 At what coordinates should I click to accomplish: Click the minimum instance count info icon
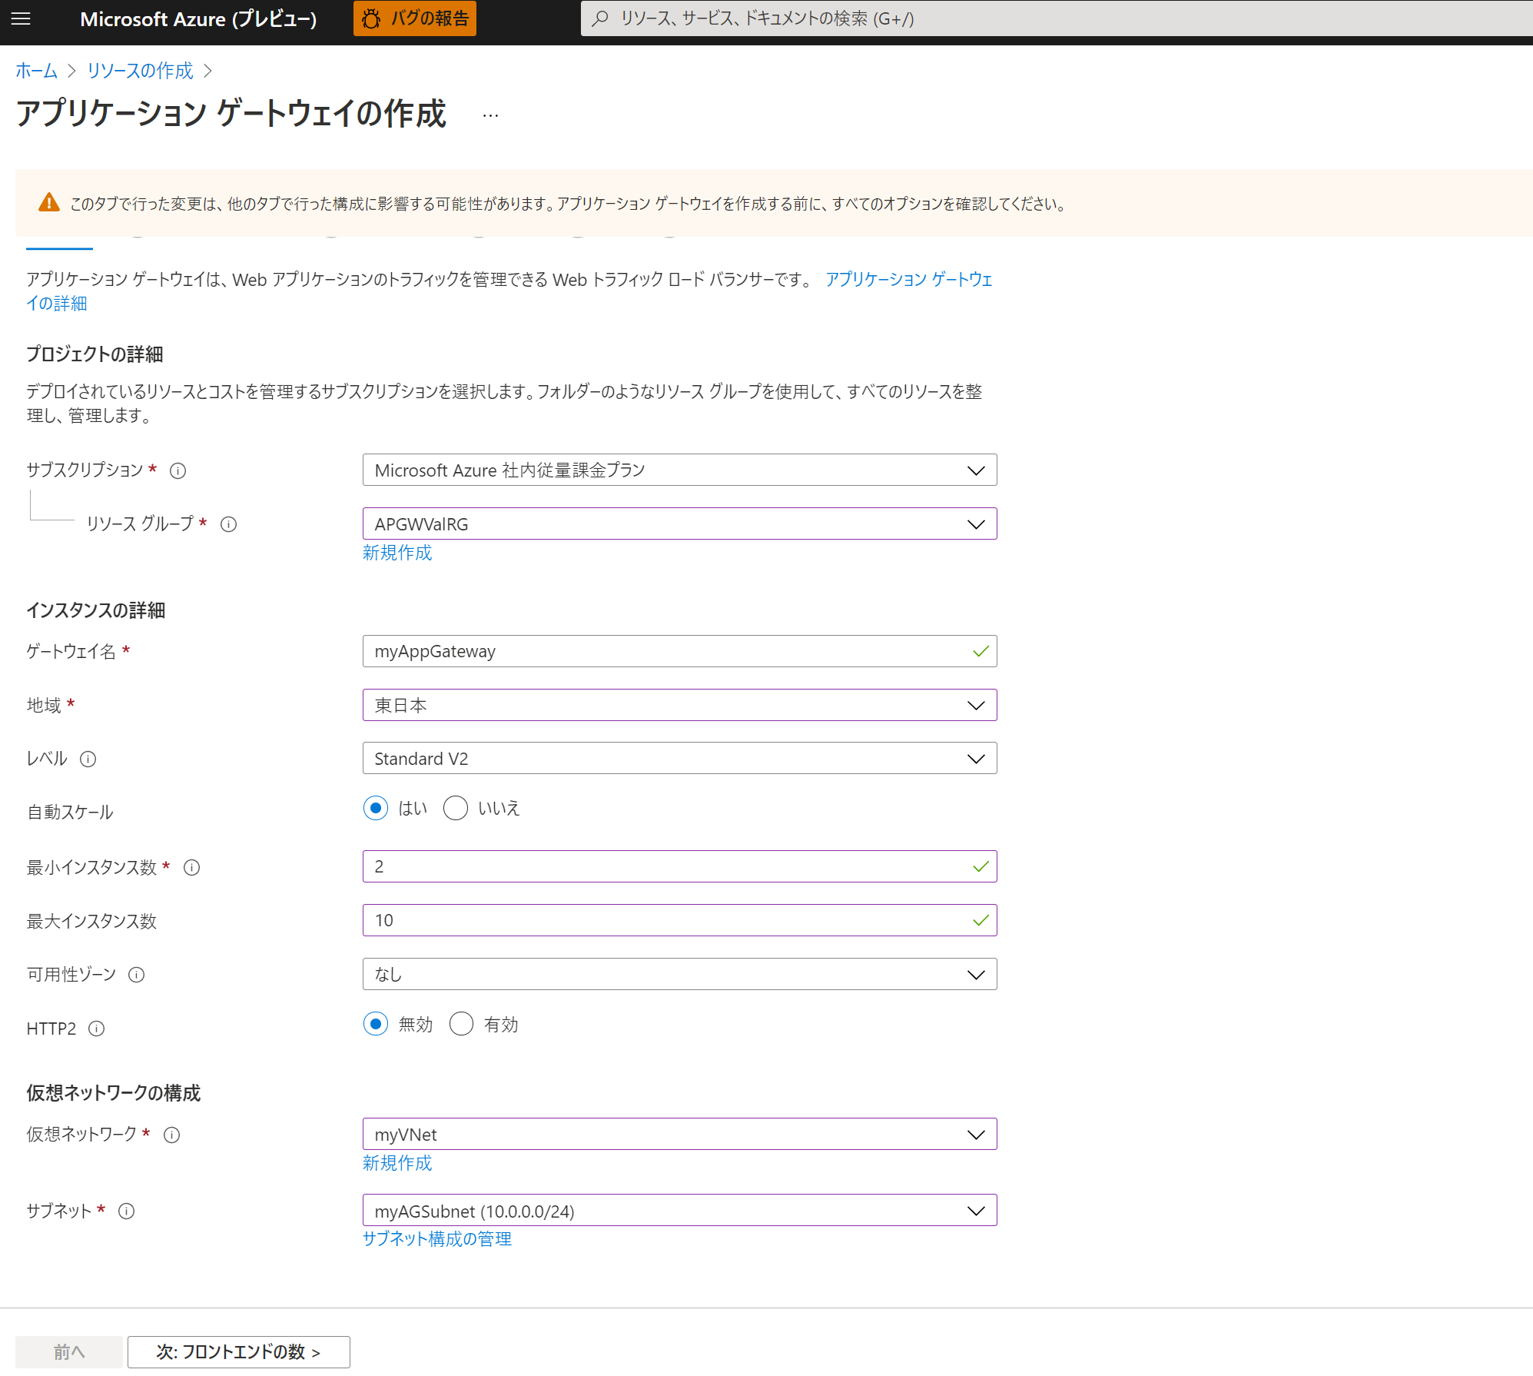pyautogui.click(x=192, y=868)
